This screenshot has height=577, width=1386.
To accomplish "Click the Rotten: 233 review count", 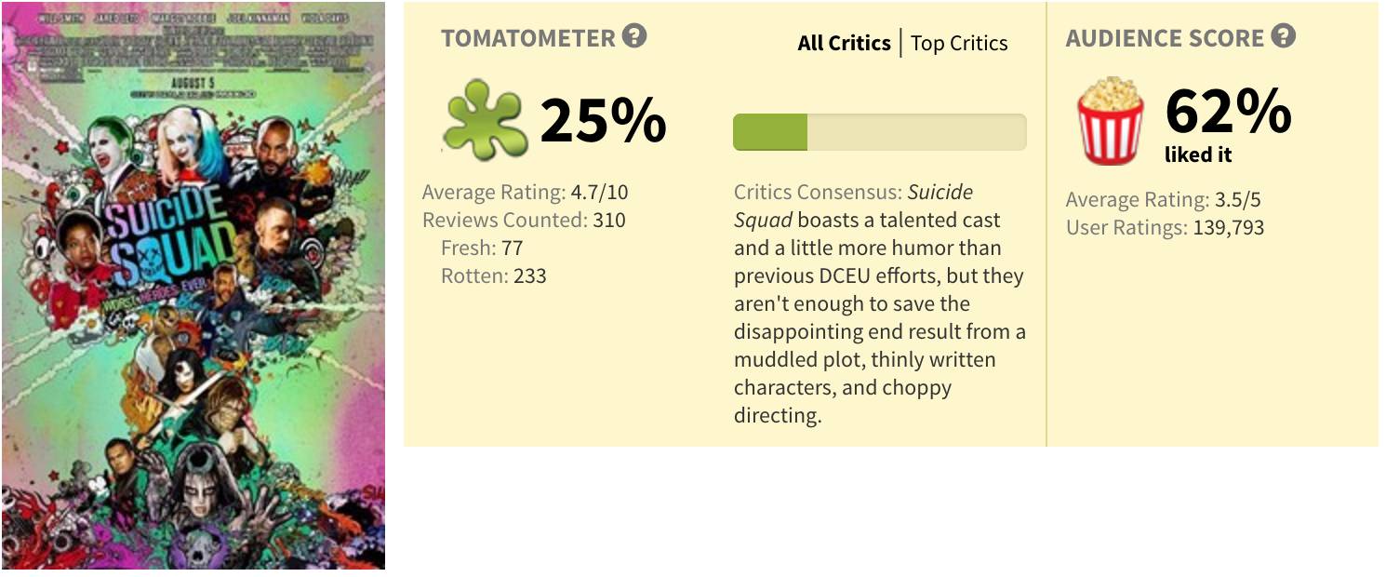I will [493, 276].
